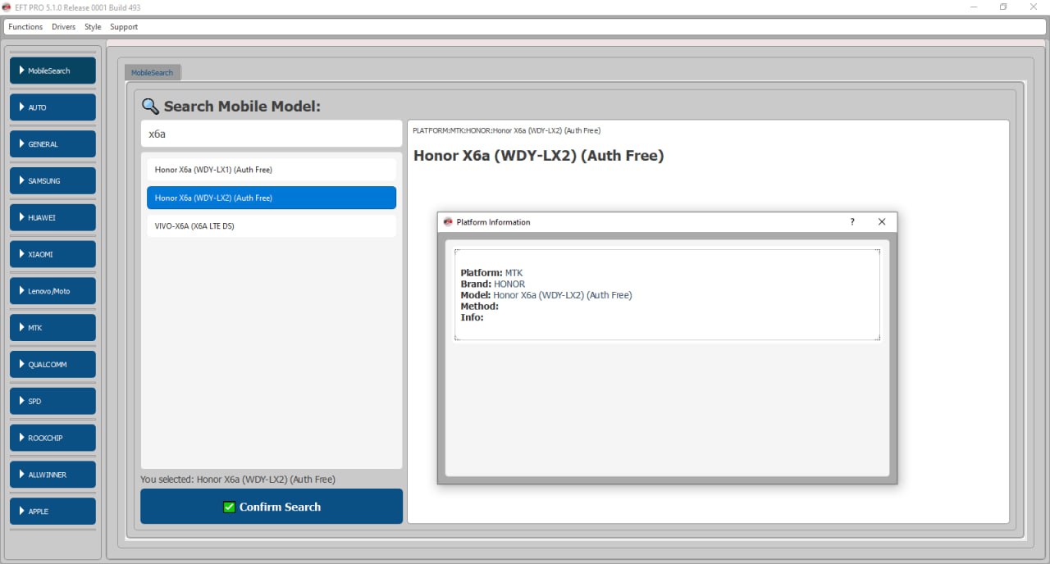Select Honor X6a (WDY-LX2) result
Screen dimensions: 1050x564
click(272, 198)
